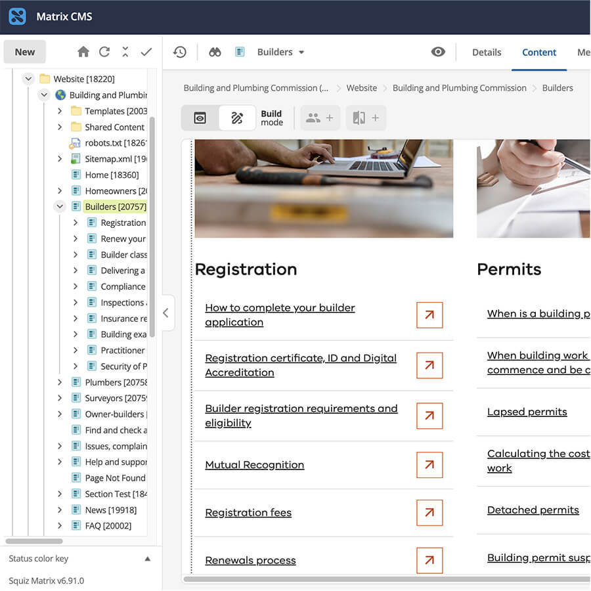Switch to preview mode toggle button
591x591 pixels.
click(x=200, y=118)
